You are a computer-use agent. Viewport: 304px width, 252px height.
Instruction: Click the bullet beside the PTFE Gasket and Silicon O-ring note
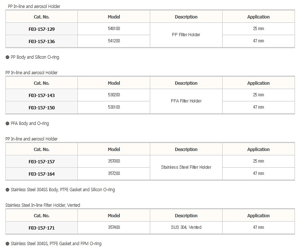[8, 190]
